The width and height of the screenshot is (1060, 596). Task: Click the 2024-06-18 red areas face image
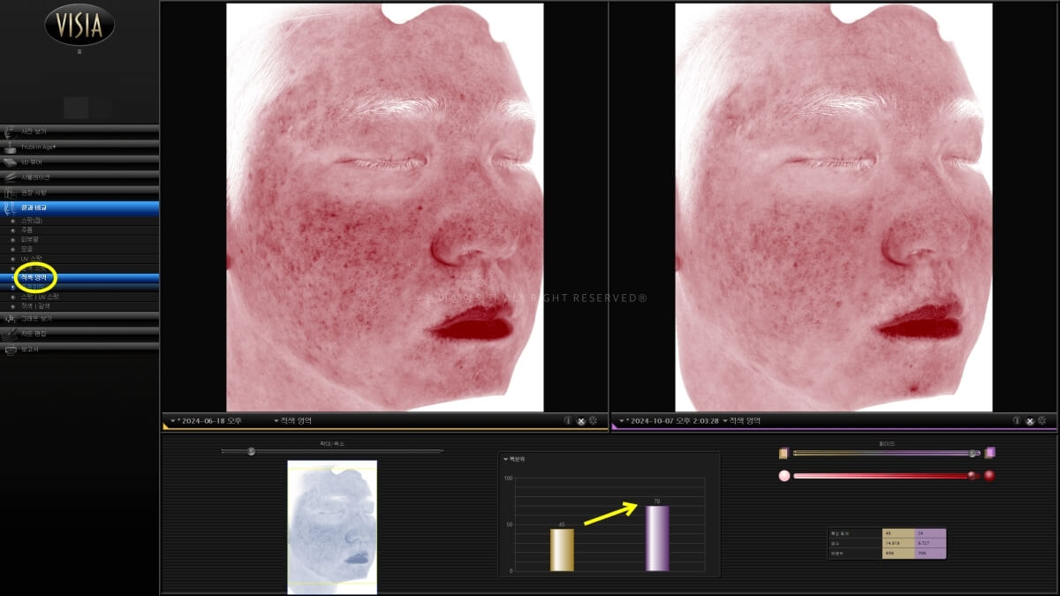pos(385,207)
